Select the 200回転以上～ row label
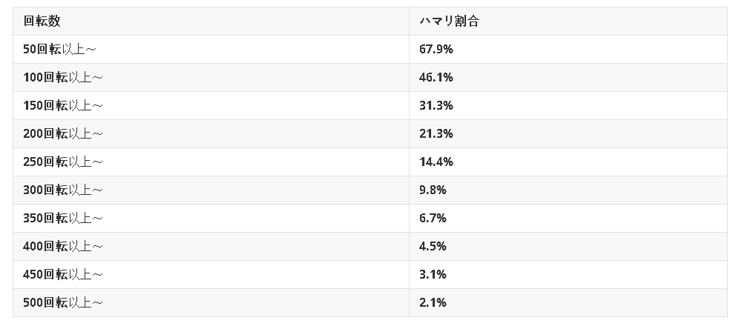742x329 pixels. (x=65, y=133)
